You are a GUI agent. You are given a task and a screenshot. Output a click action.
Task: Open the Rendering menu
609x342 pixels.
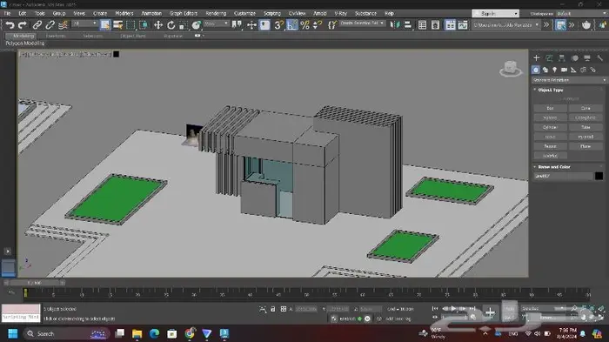coord(216,13)
